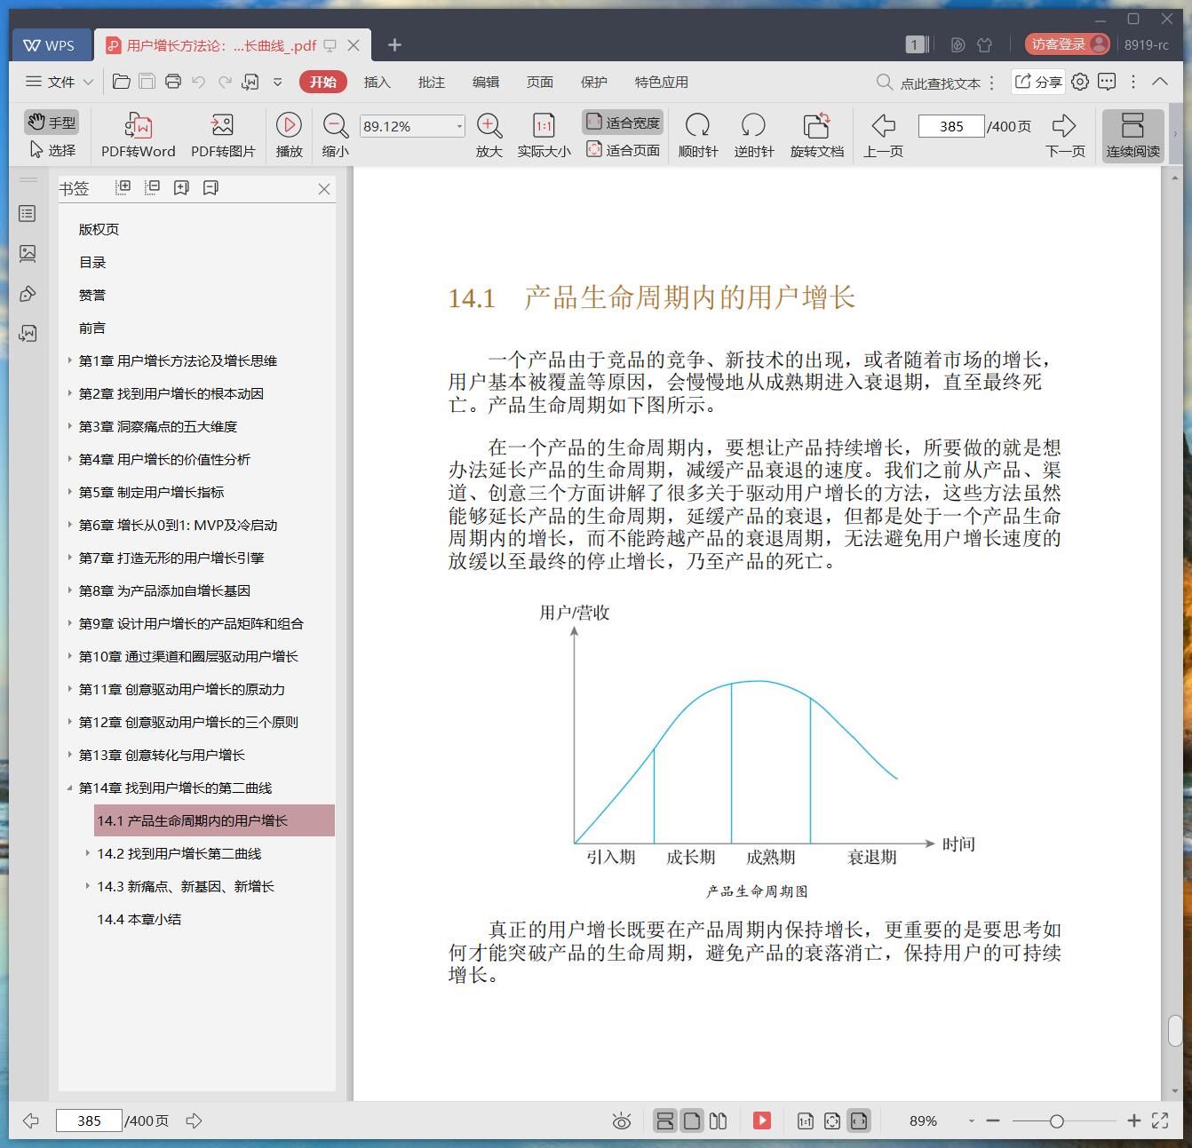Open the 开始 ribbon tab

coord(323,82)
